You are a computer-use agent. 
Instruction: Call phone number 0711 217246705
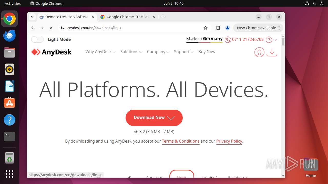(x=248, y=39)
